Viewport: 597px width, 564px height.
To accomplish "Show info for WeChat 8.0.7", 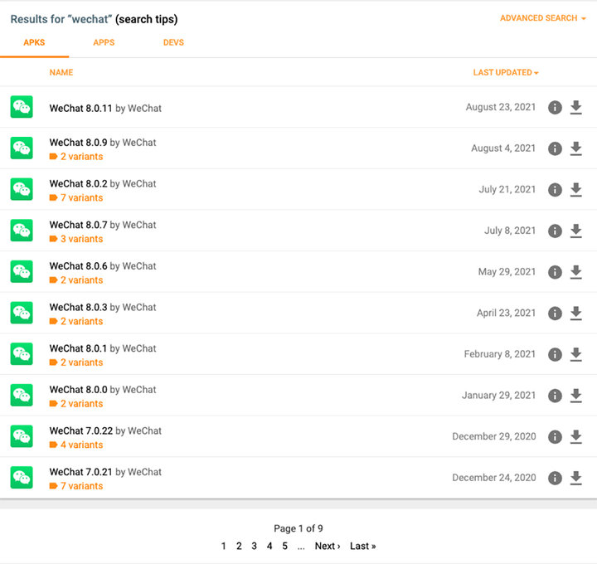I will [555, 231].
